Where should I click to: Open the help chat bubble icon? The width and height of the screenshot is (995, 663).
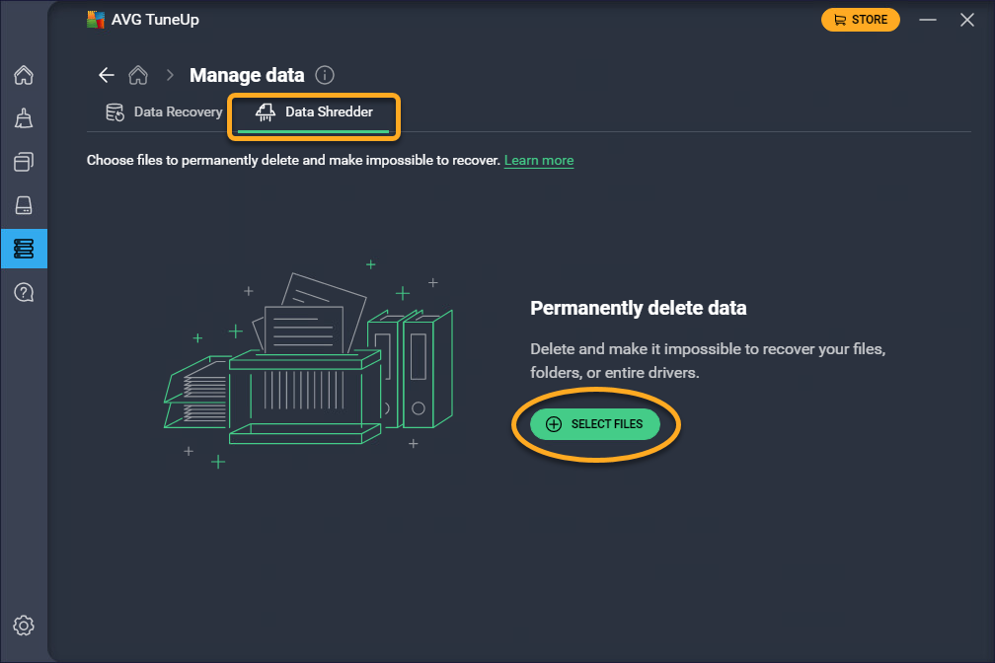[x=24, y=292]
